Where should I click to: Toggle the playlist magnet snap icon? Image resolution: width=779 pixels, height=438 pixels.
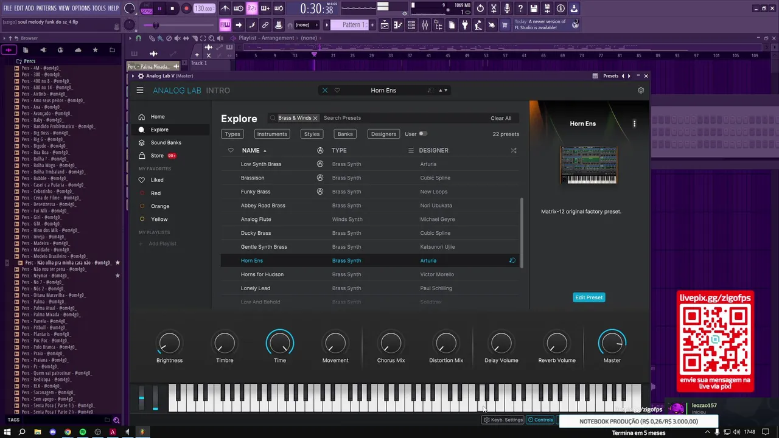[139, 38]
